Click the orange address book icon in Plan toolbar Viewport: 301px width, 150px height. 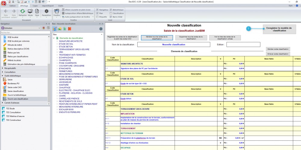point(70,29)
